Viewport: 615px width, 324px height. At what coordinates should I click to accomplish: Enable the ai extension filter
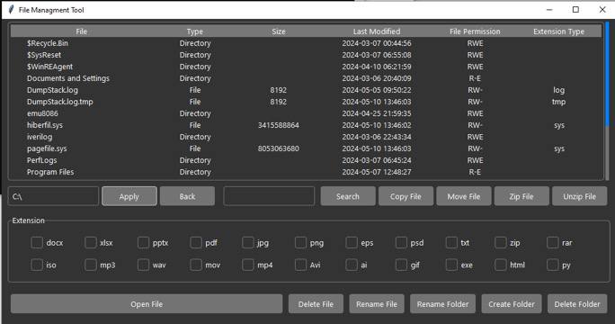pyautogui.click(x=352, y=265)
